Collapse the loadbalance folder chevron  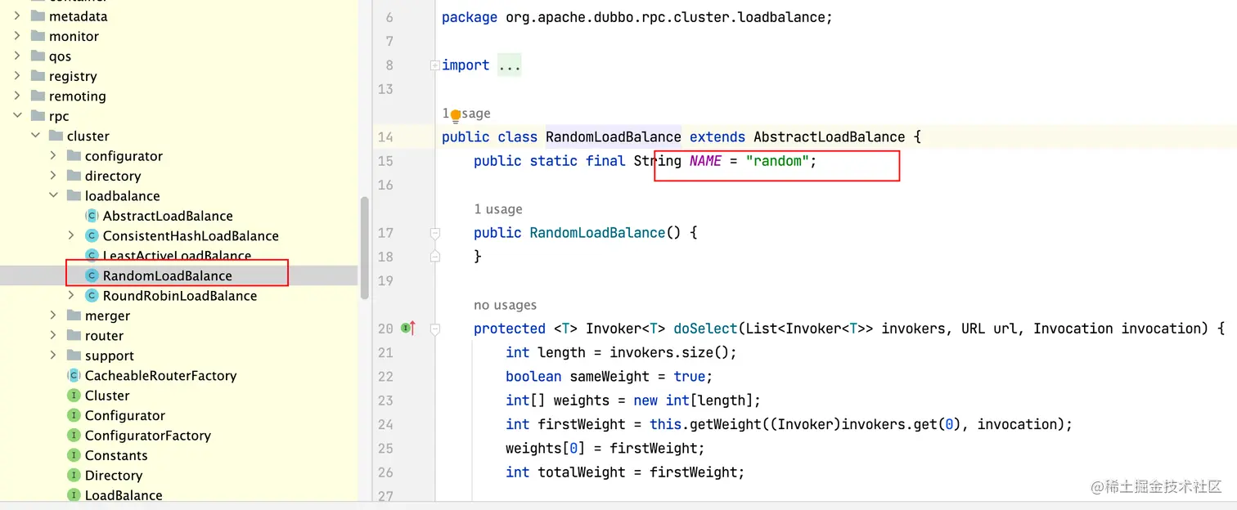53,195
